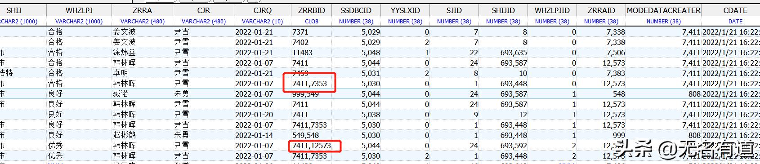The width and height of the screenshot is (760, 164).
Task: Click SJID value 8 in 卓明 row
Action: coord(476,73)
